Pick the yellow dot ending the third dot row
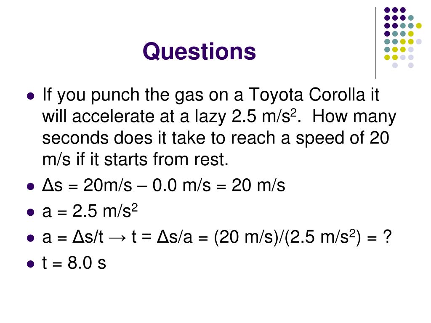 pos(419,26)
